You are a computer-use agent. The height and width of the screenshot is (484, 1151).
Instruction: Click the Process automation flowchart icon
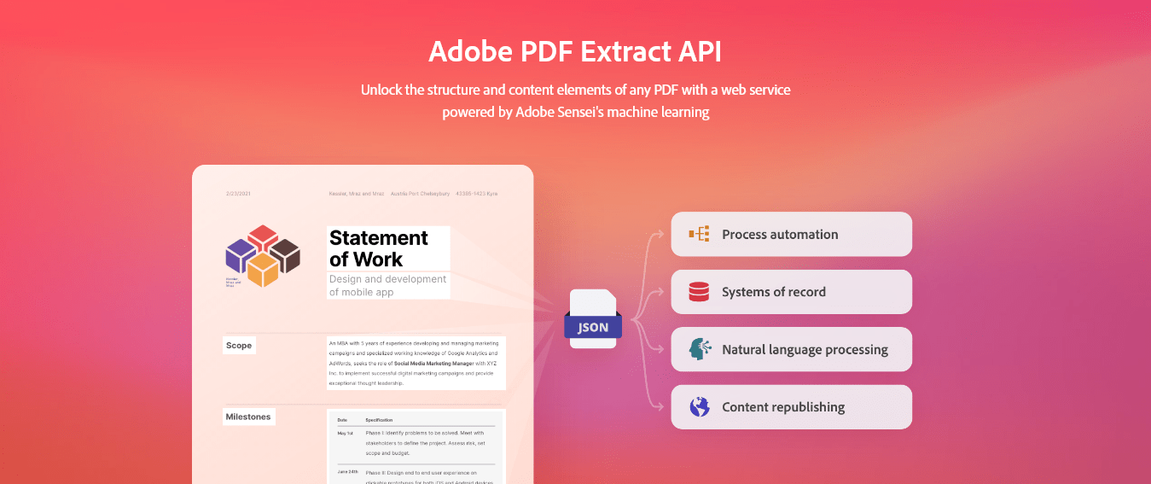coord(700,234)
